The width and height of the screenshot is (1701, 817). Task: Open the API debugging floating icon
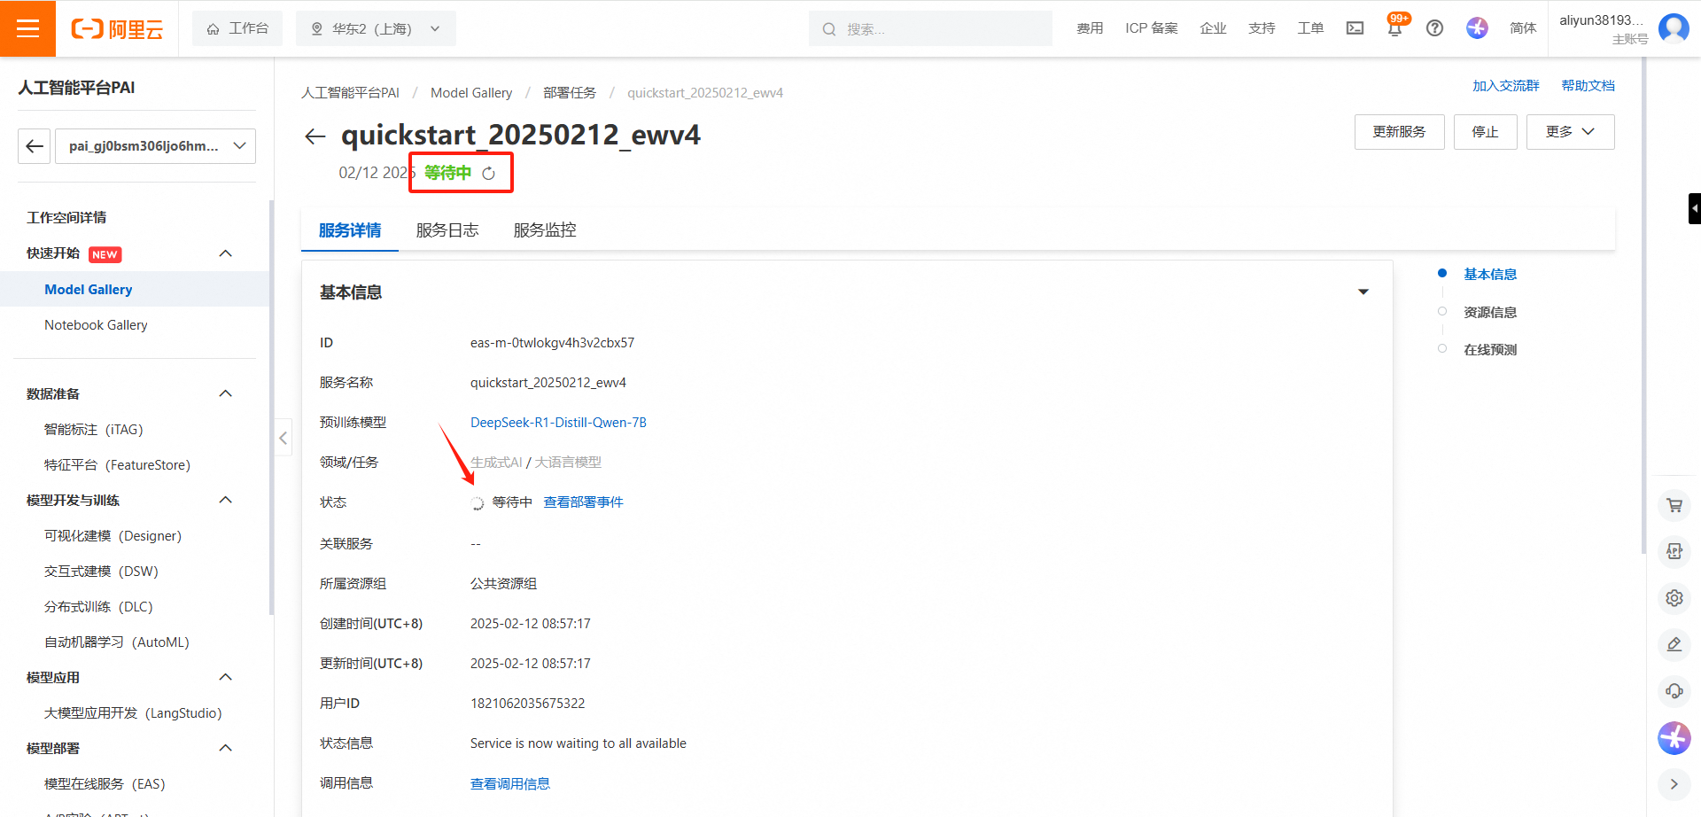[x=1674, y=551]
